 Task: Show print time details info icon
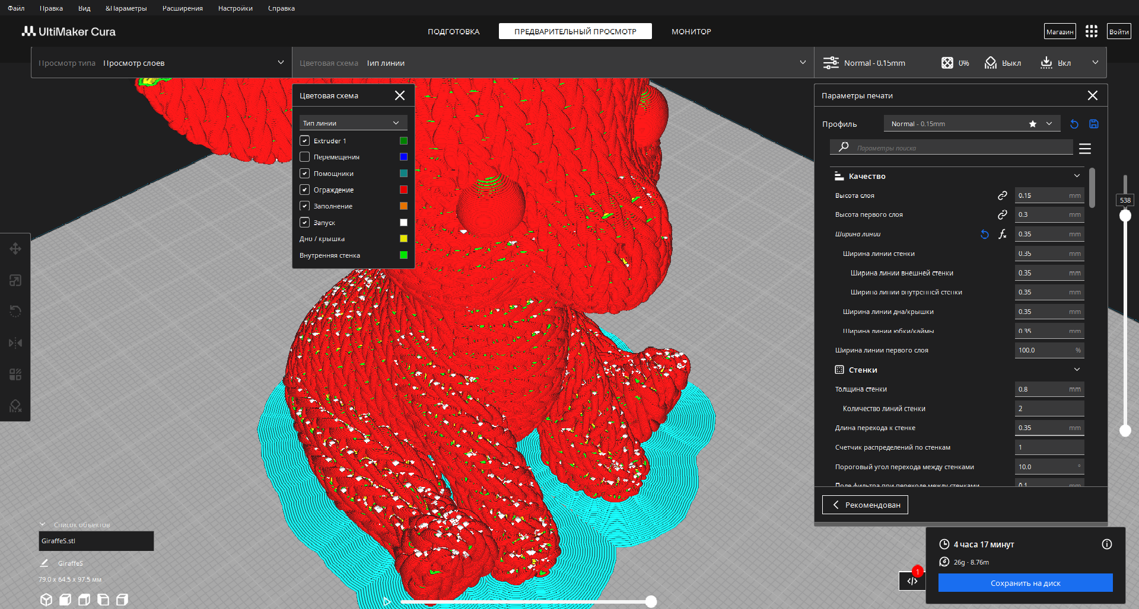click(x=1107, y=544)
